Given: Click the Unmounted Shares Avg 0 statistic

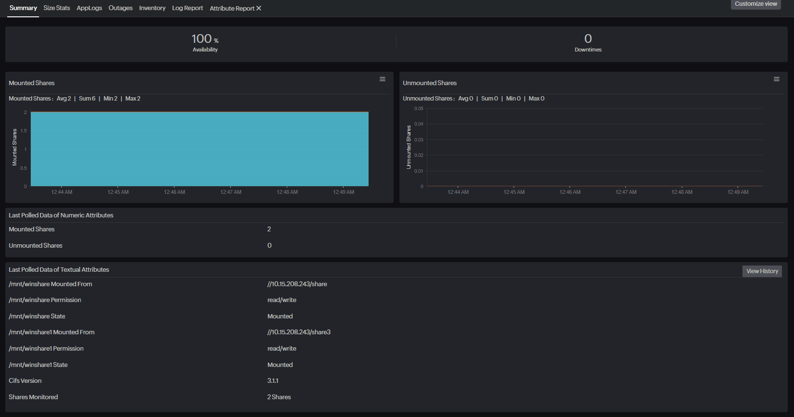Looking at the screenshot, I should click(465, 99).
